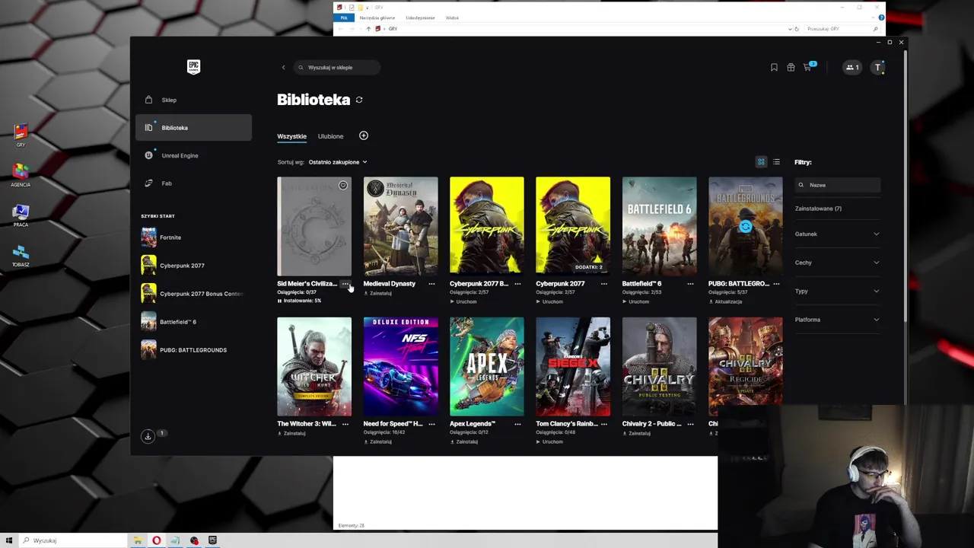Open Sklep in the sidebar

(193, 100)
